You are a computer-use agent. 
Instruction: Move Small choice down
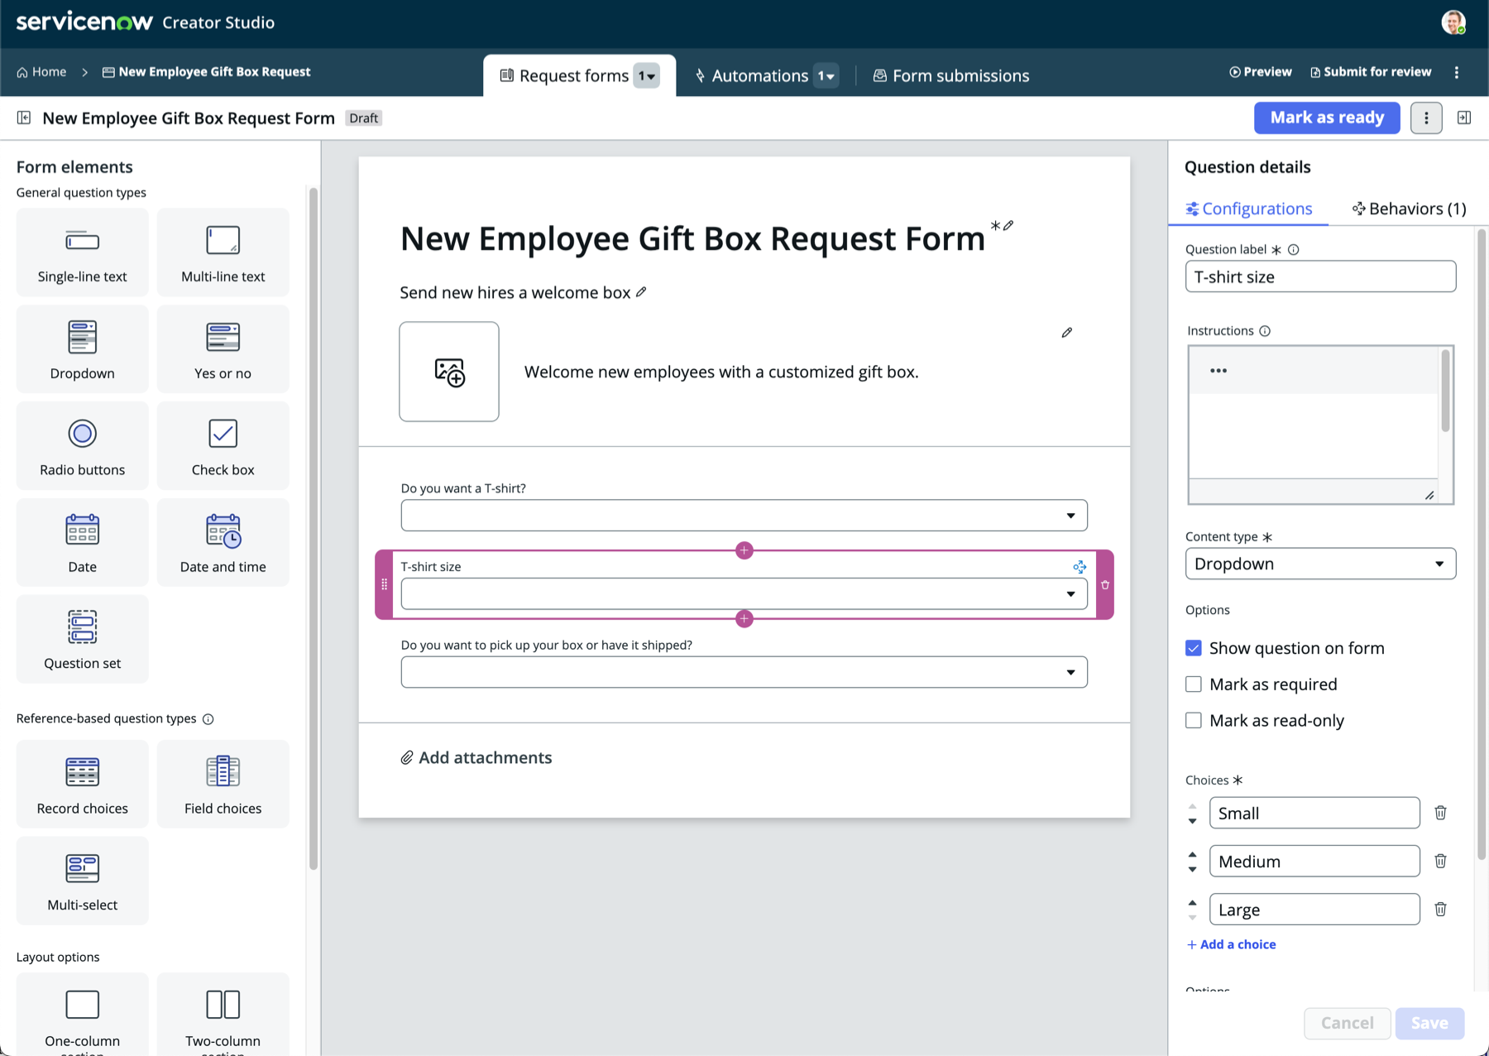coord(1192,821)
